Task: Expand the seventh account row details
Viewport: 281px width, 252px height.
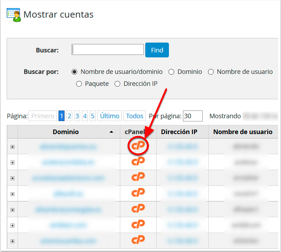Action: [x=12, y=241]
